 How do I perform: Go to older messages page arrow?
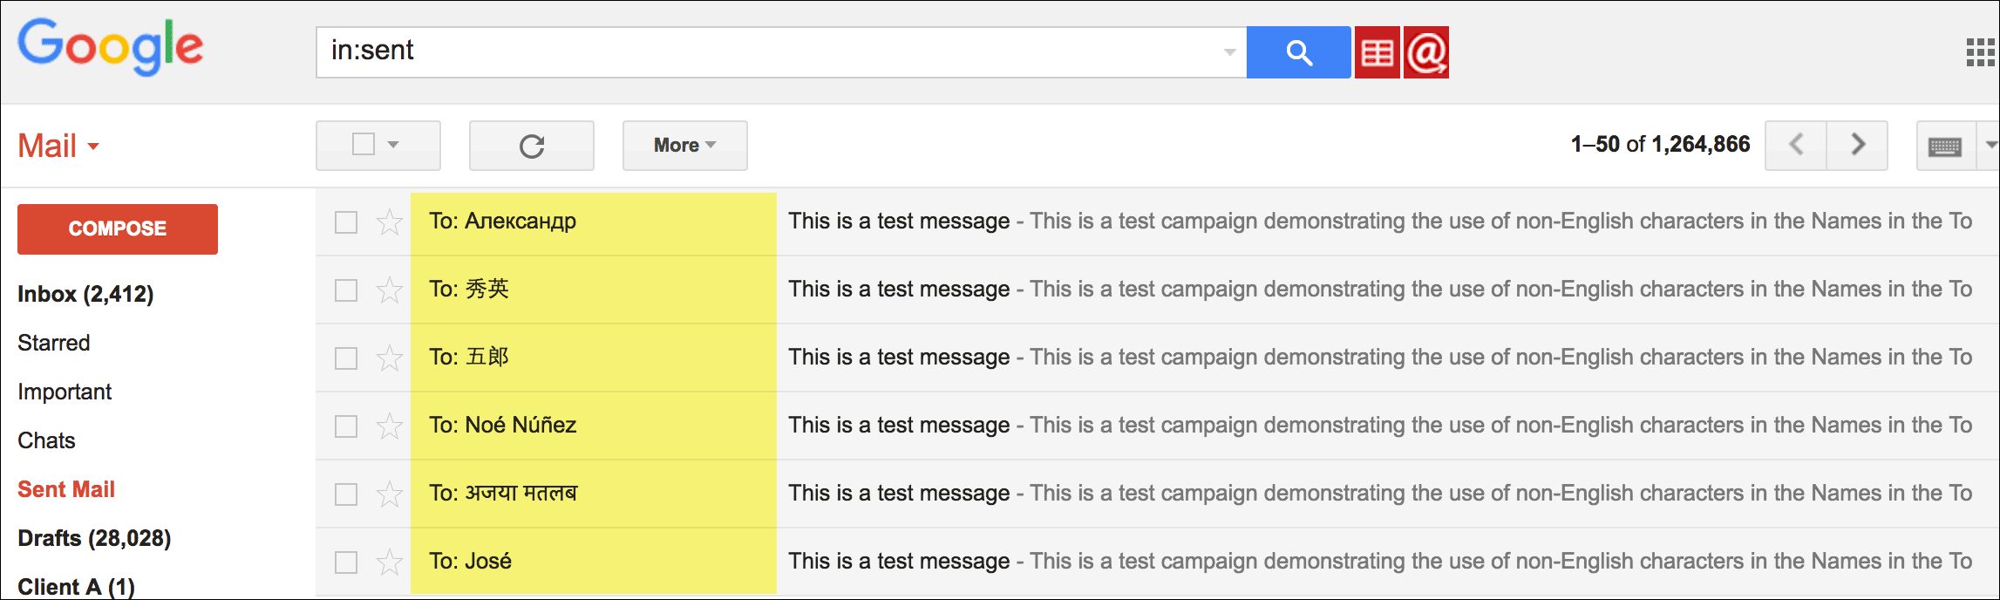pos(1857,145)
